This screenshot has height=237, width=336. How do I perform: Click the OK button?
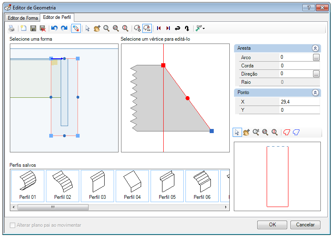point(272,225)
